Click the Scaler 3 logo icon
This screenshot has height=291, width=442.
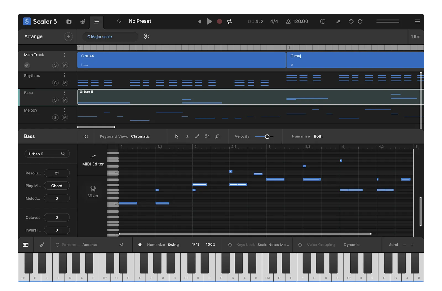coord(27,21)
